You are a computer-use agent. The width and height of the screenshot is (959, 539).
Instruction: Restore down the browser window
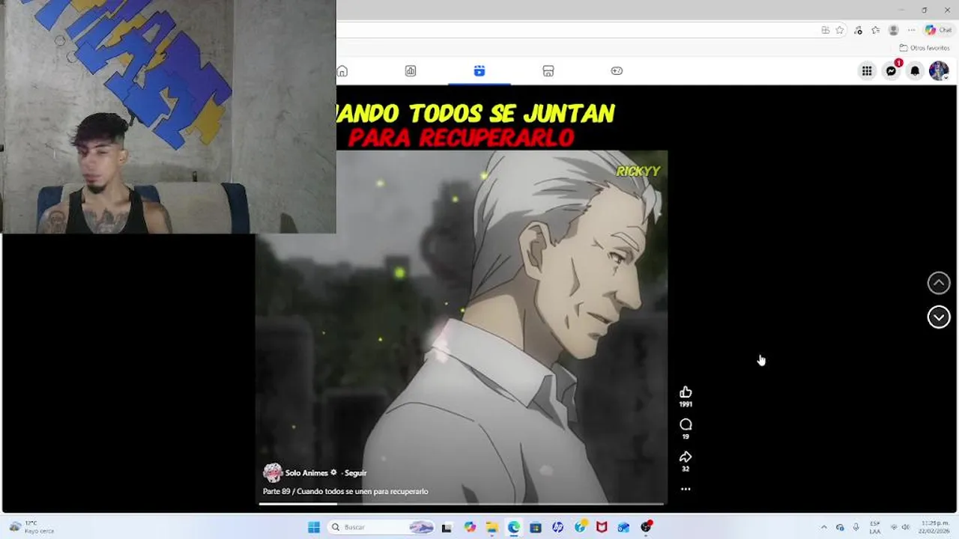click(924, 10)
